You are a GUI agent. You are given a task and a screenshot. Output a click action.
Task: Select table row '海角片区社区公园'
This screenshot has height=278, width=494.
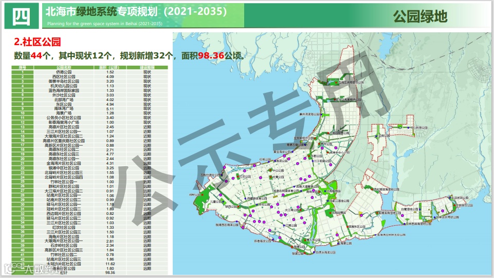tap(90, 236)
